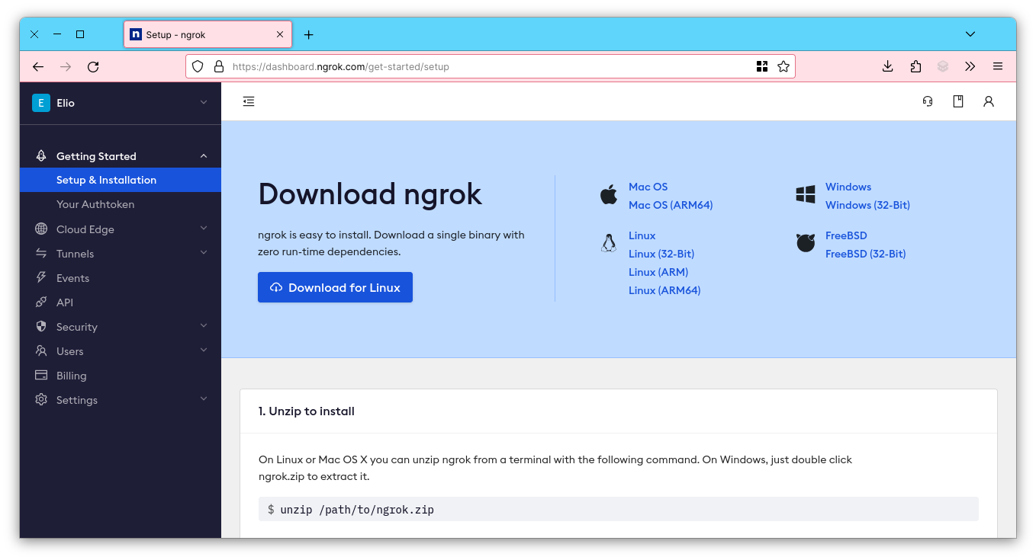Open the documentation bookmark icon
The height and width of the screenshot is (560, 1036).
click(958, 101)
